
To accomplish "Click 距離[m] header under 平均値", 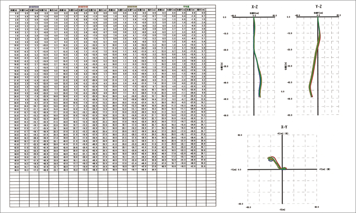I will pyautogui.click(x=161, y=10).
